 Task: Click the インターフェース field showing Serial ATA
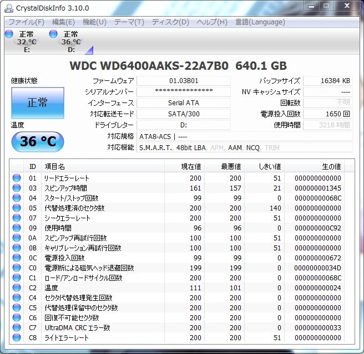(184, 102)
